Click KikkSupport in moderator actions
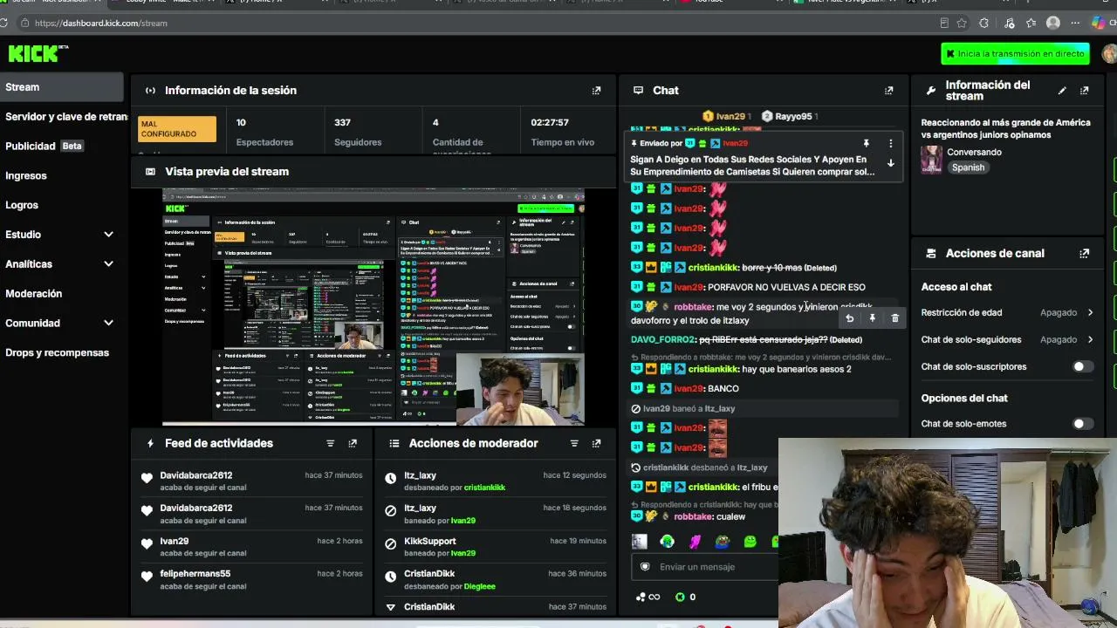The height and width of the screenshot is (628, 1117). coord(430,541)
